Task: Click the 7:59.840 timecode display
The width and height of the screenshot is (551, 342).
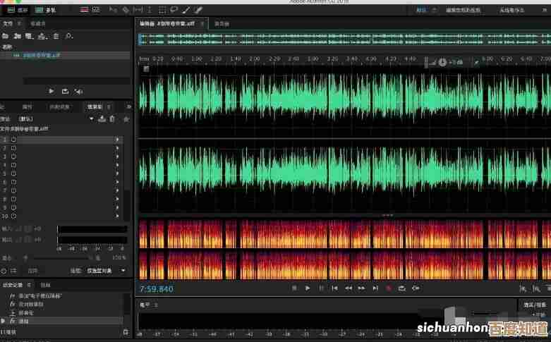Action: pyautogui.click(x=157, y=288)
